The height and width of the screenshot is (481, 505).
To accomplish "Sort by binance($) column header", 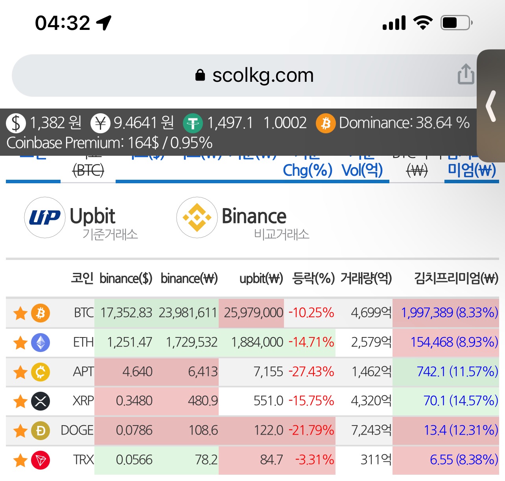I will (x=126, y=278).
